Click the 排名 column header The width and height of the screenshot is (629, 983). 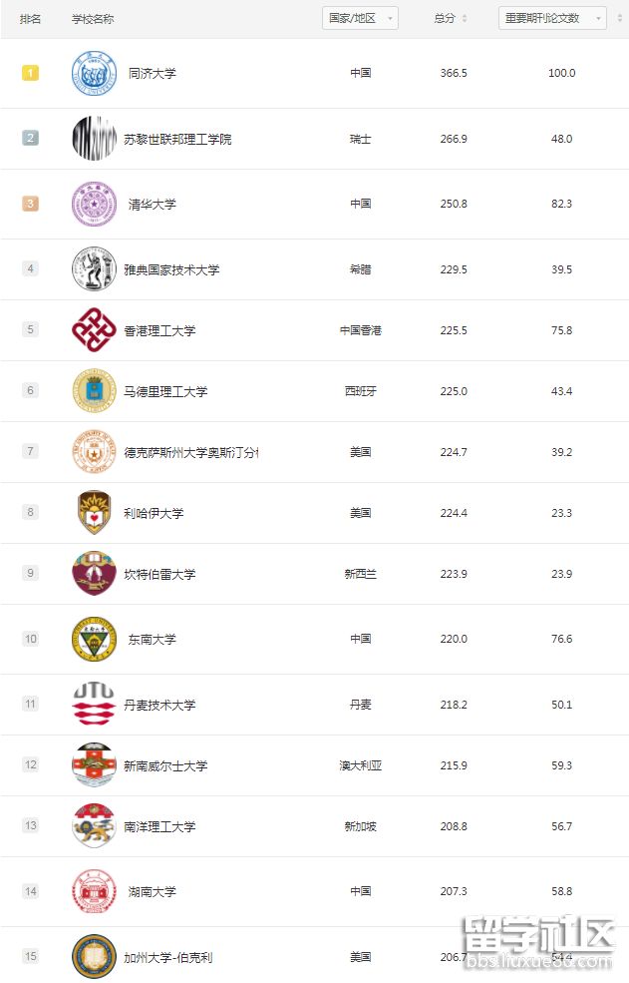point(31,19)
